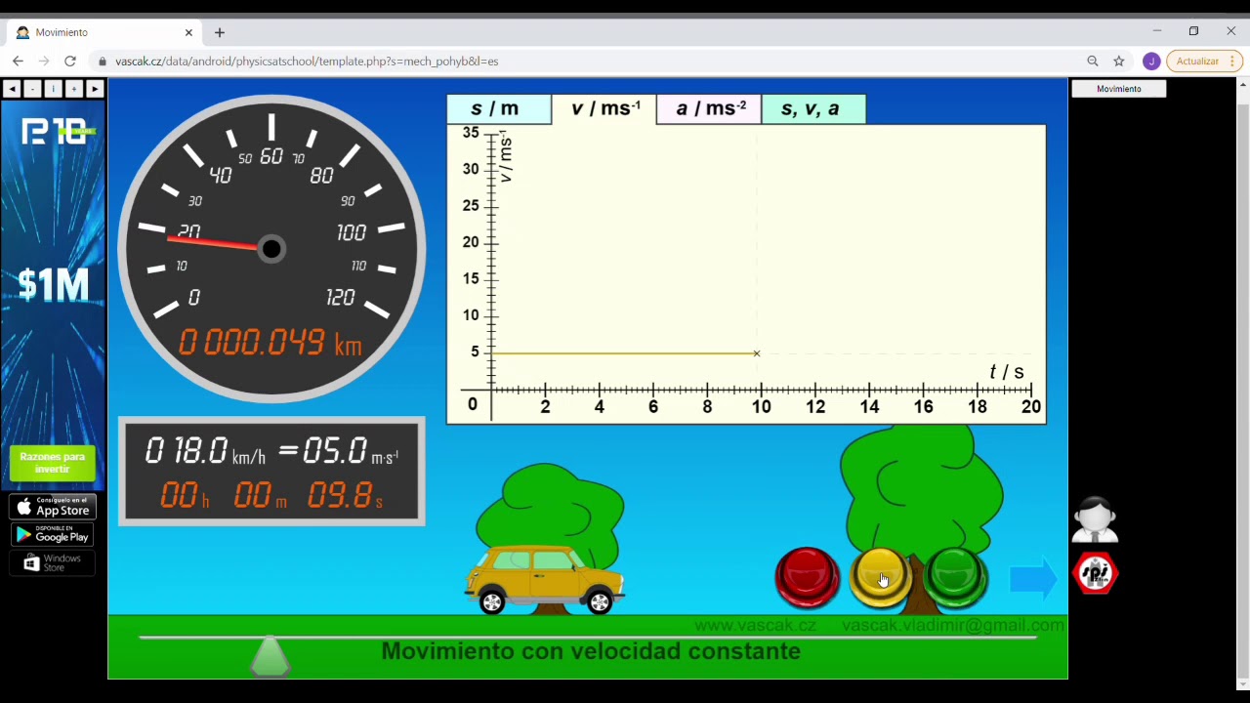Image resolution: width=1250 pixels, height=703 pixels.
Task: Switch to the s / m graph tab
Action: point(498,108)
